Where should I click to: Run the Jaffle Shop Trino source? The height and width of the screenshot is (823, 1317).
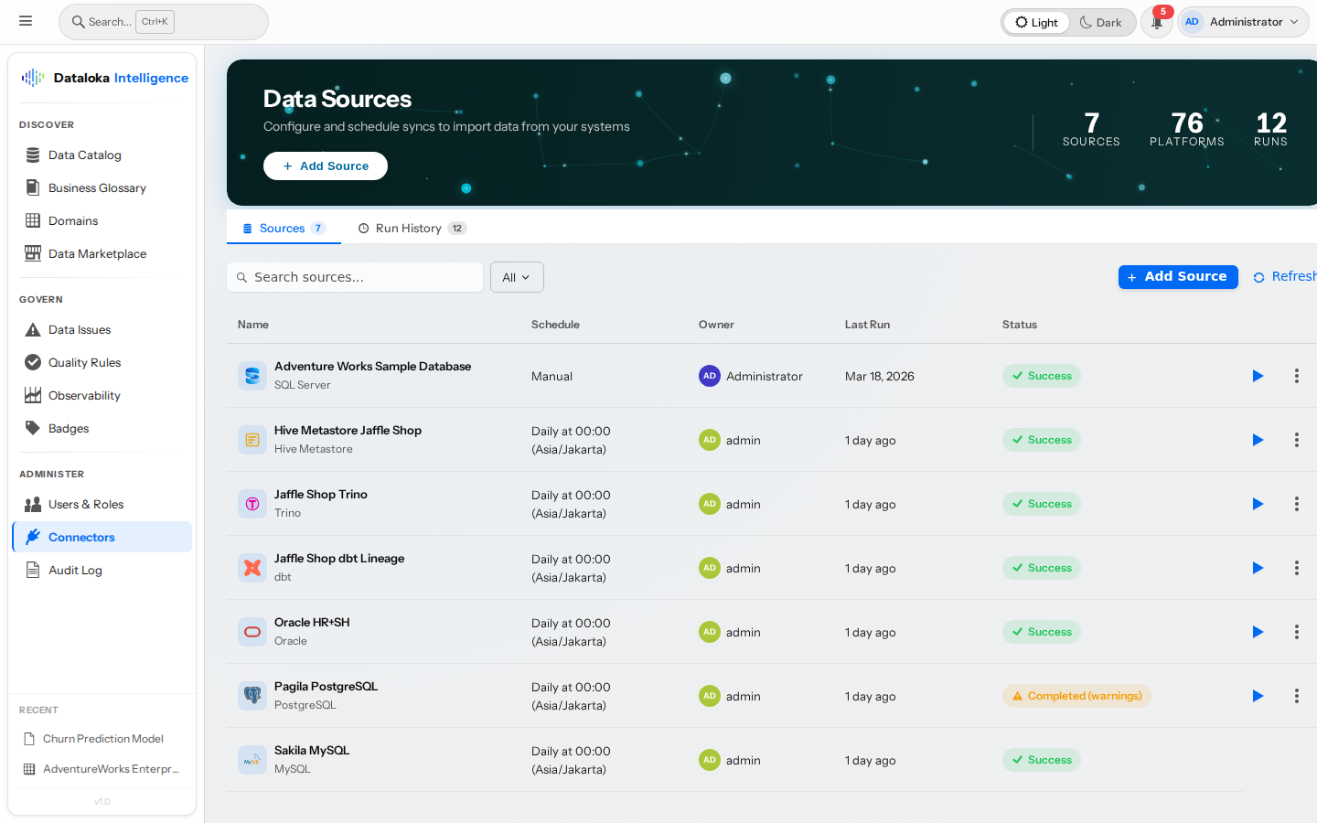[x=1258, y=504]
